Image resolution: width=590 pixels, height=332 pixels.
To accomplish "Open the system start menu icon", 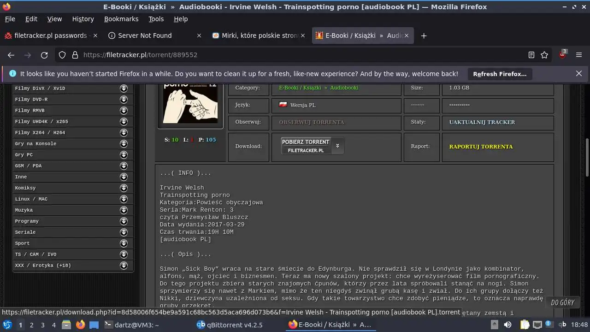I will point(7,325).
